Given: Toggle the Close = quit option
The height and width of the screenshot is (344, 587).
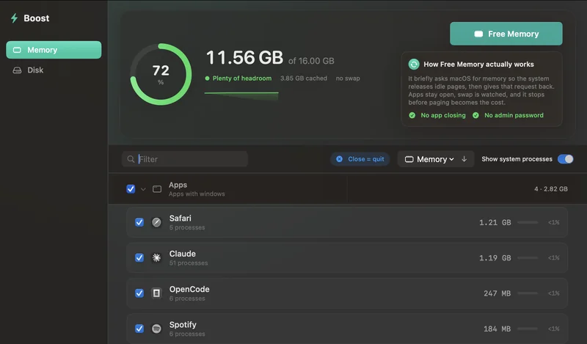Looking at the screenshot, I should point(360,159).
